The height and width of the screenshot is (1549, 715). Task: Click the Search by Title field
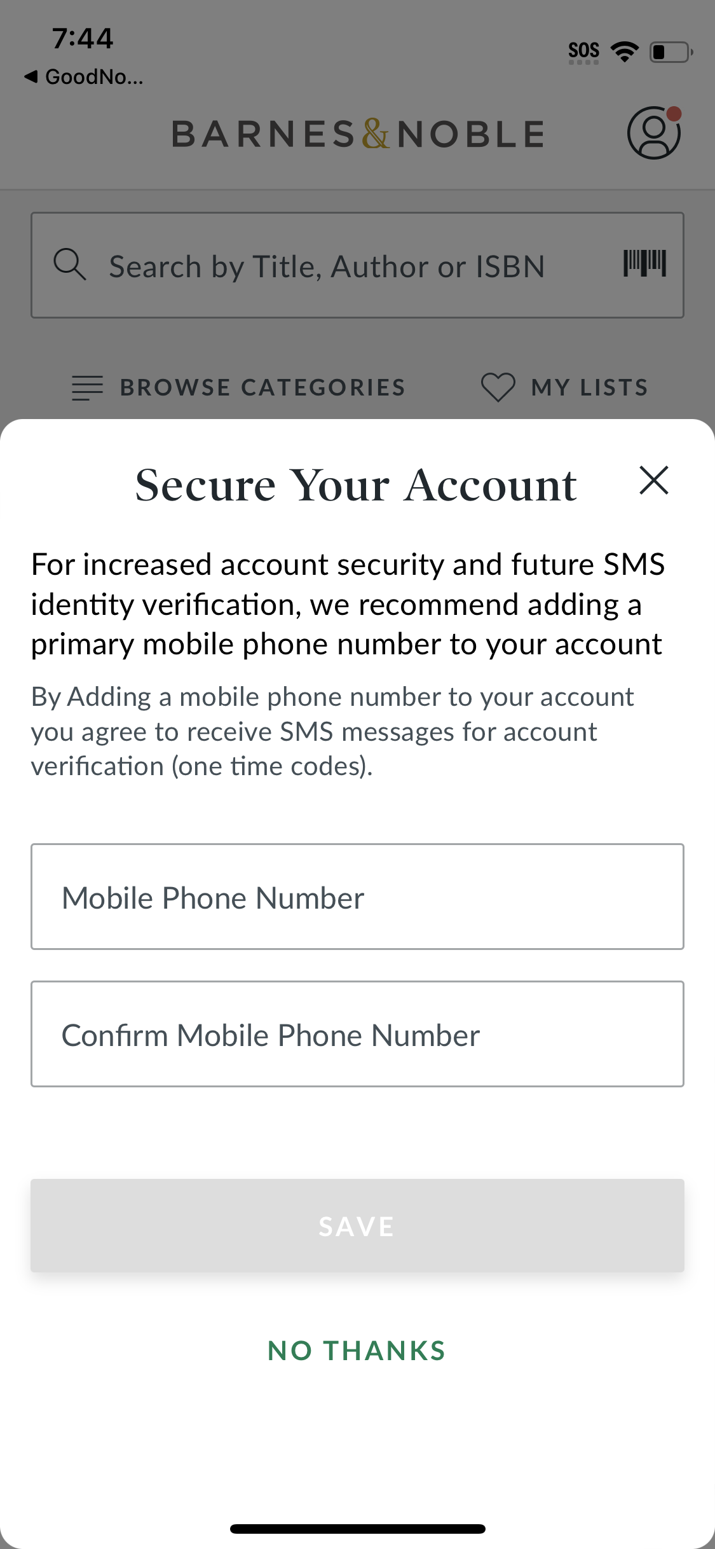[327, 266]
